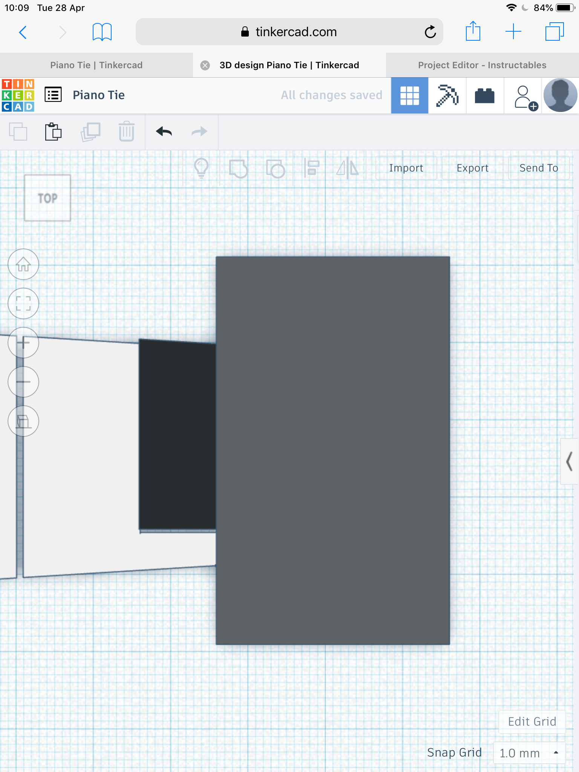Click the Tinkercad logo
The width and height of the screenshot is (579, 772).
pyautogui.click(x=18, y=95)
